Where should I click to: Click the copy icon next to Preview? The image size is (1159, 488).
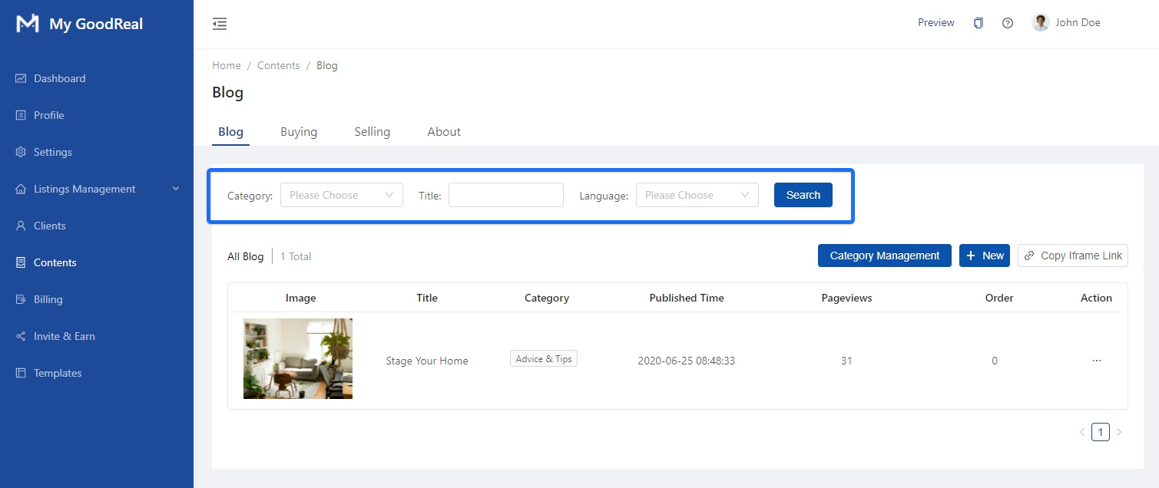pos(978,23)
